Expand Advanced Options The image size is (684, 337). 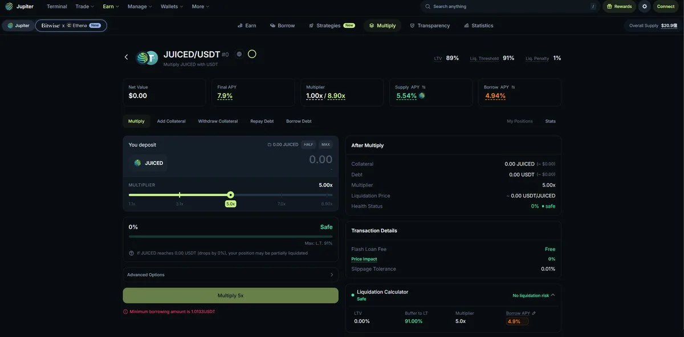click(230, 275)
